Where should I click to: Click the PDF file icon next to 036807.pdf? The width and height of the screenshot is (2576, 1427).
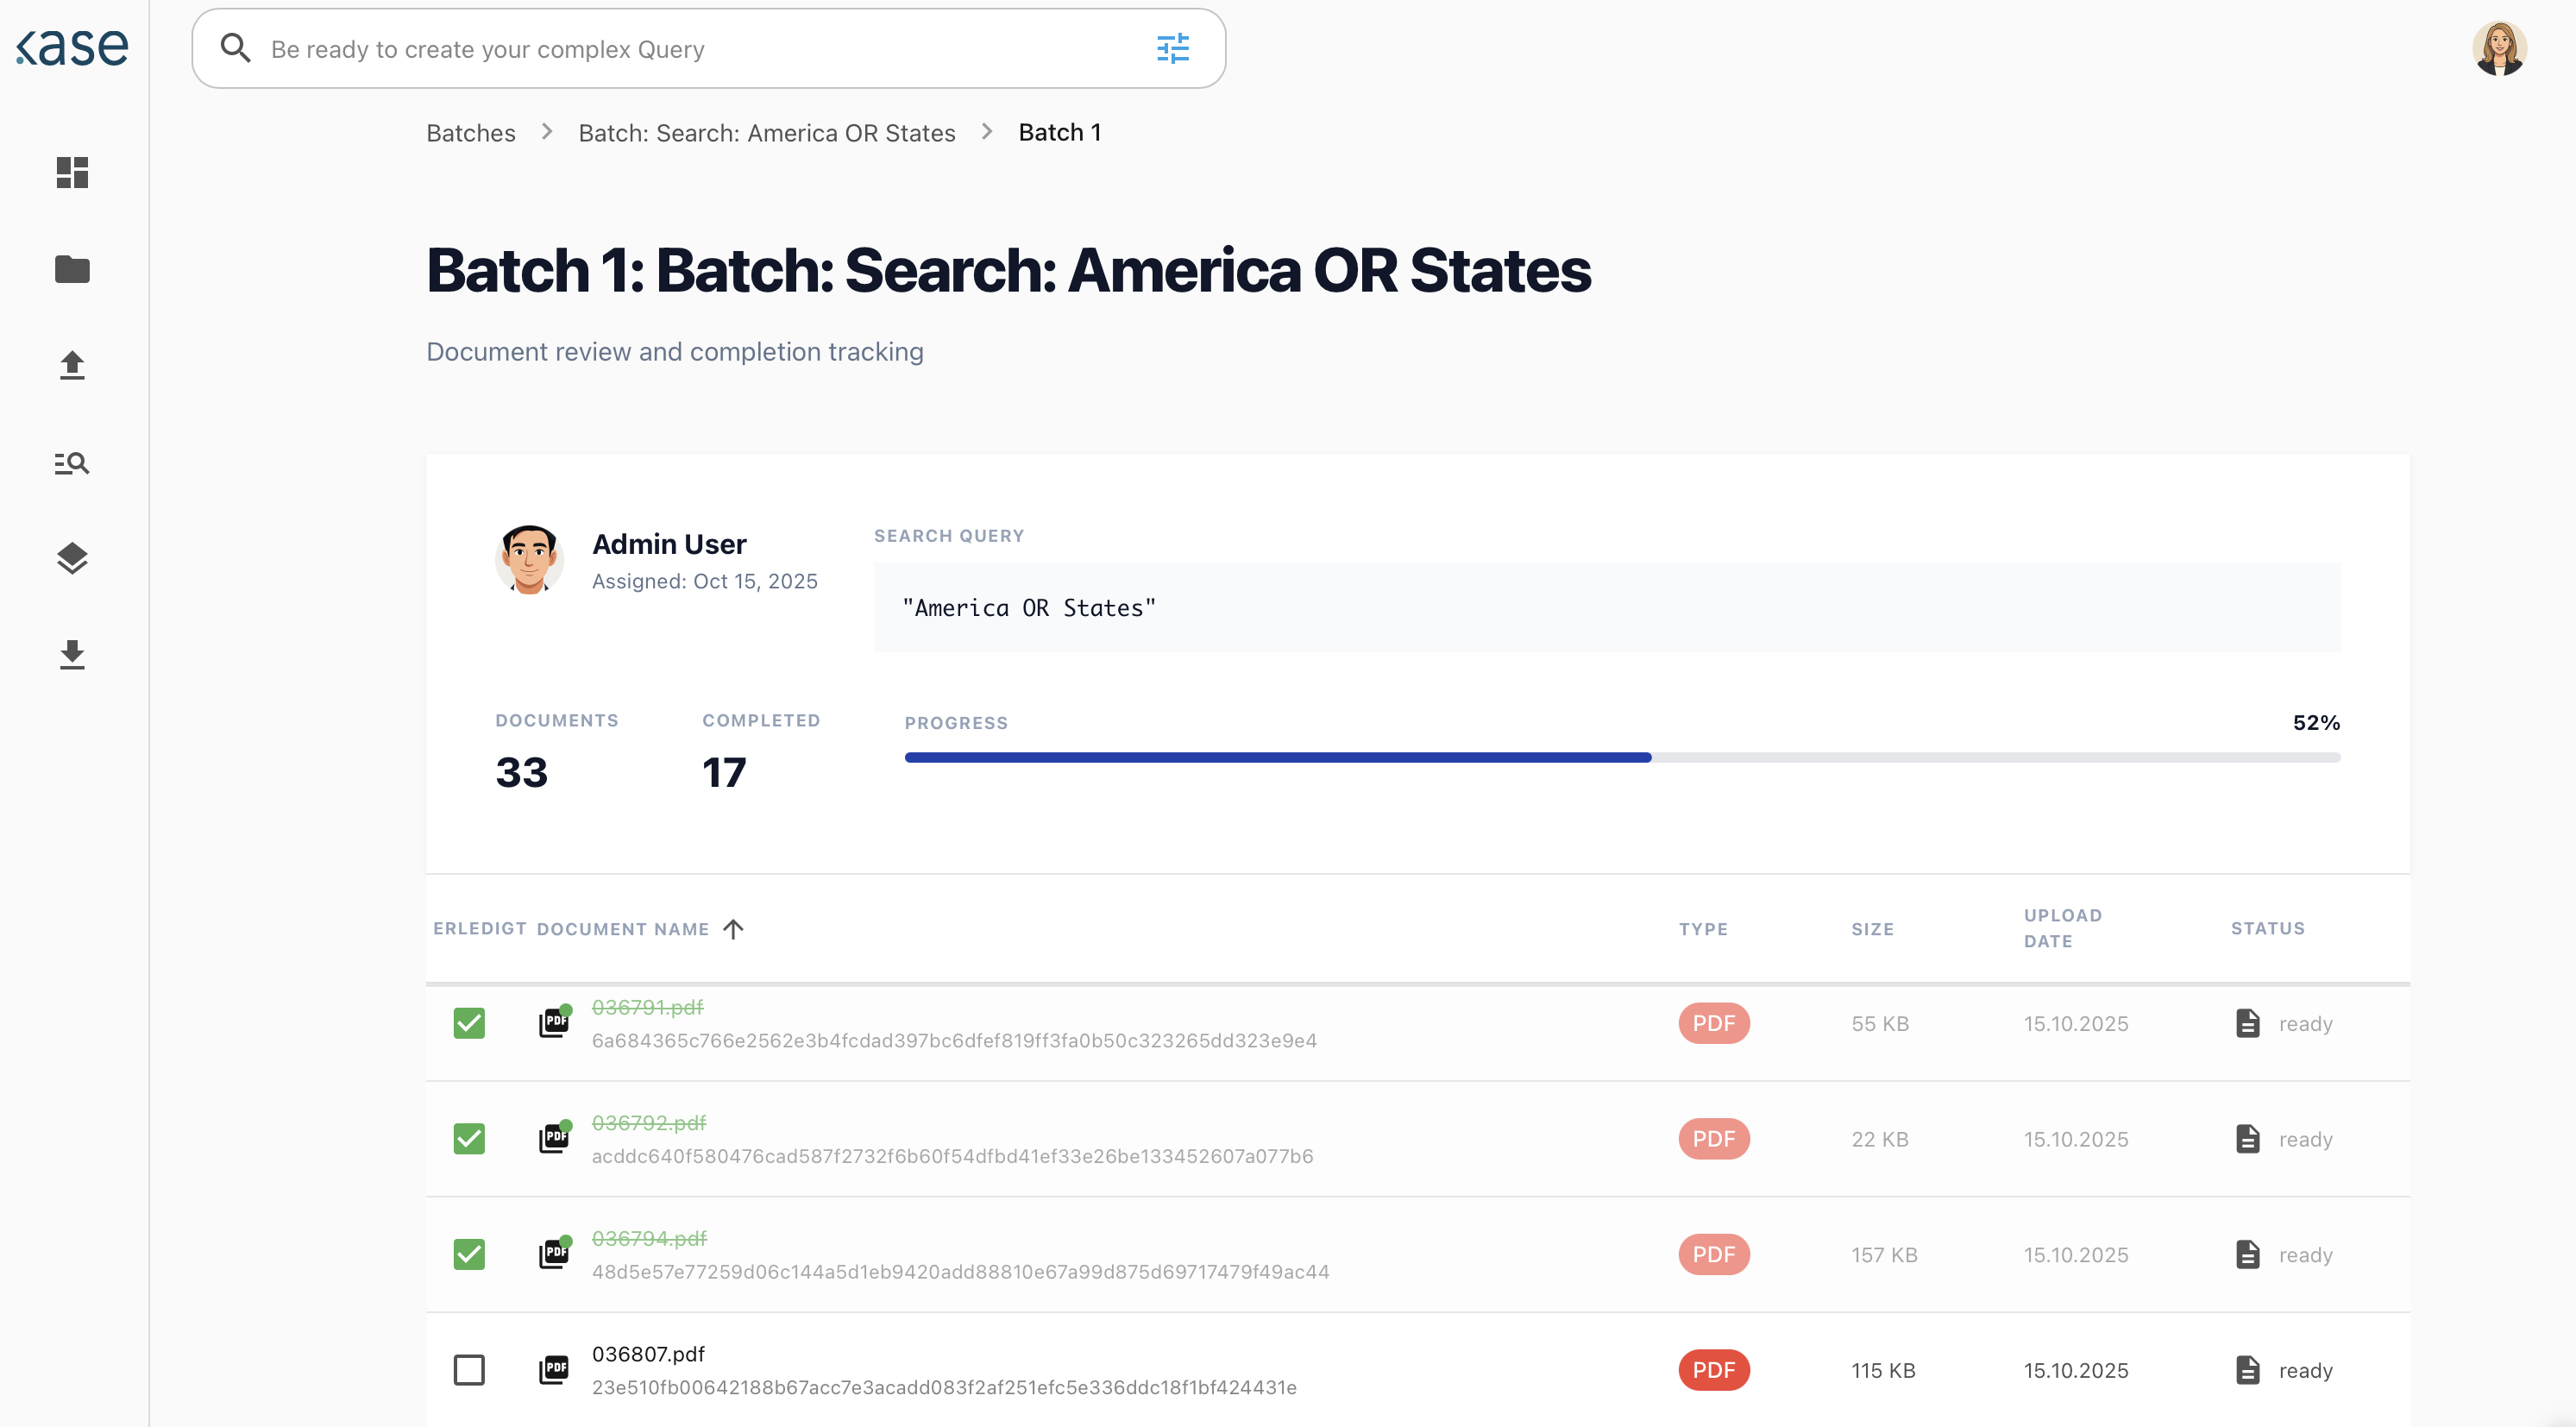555,1370
